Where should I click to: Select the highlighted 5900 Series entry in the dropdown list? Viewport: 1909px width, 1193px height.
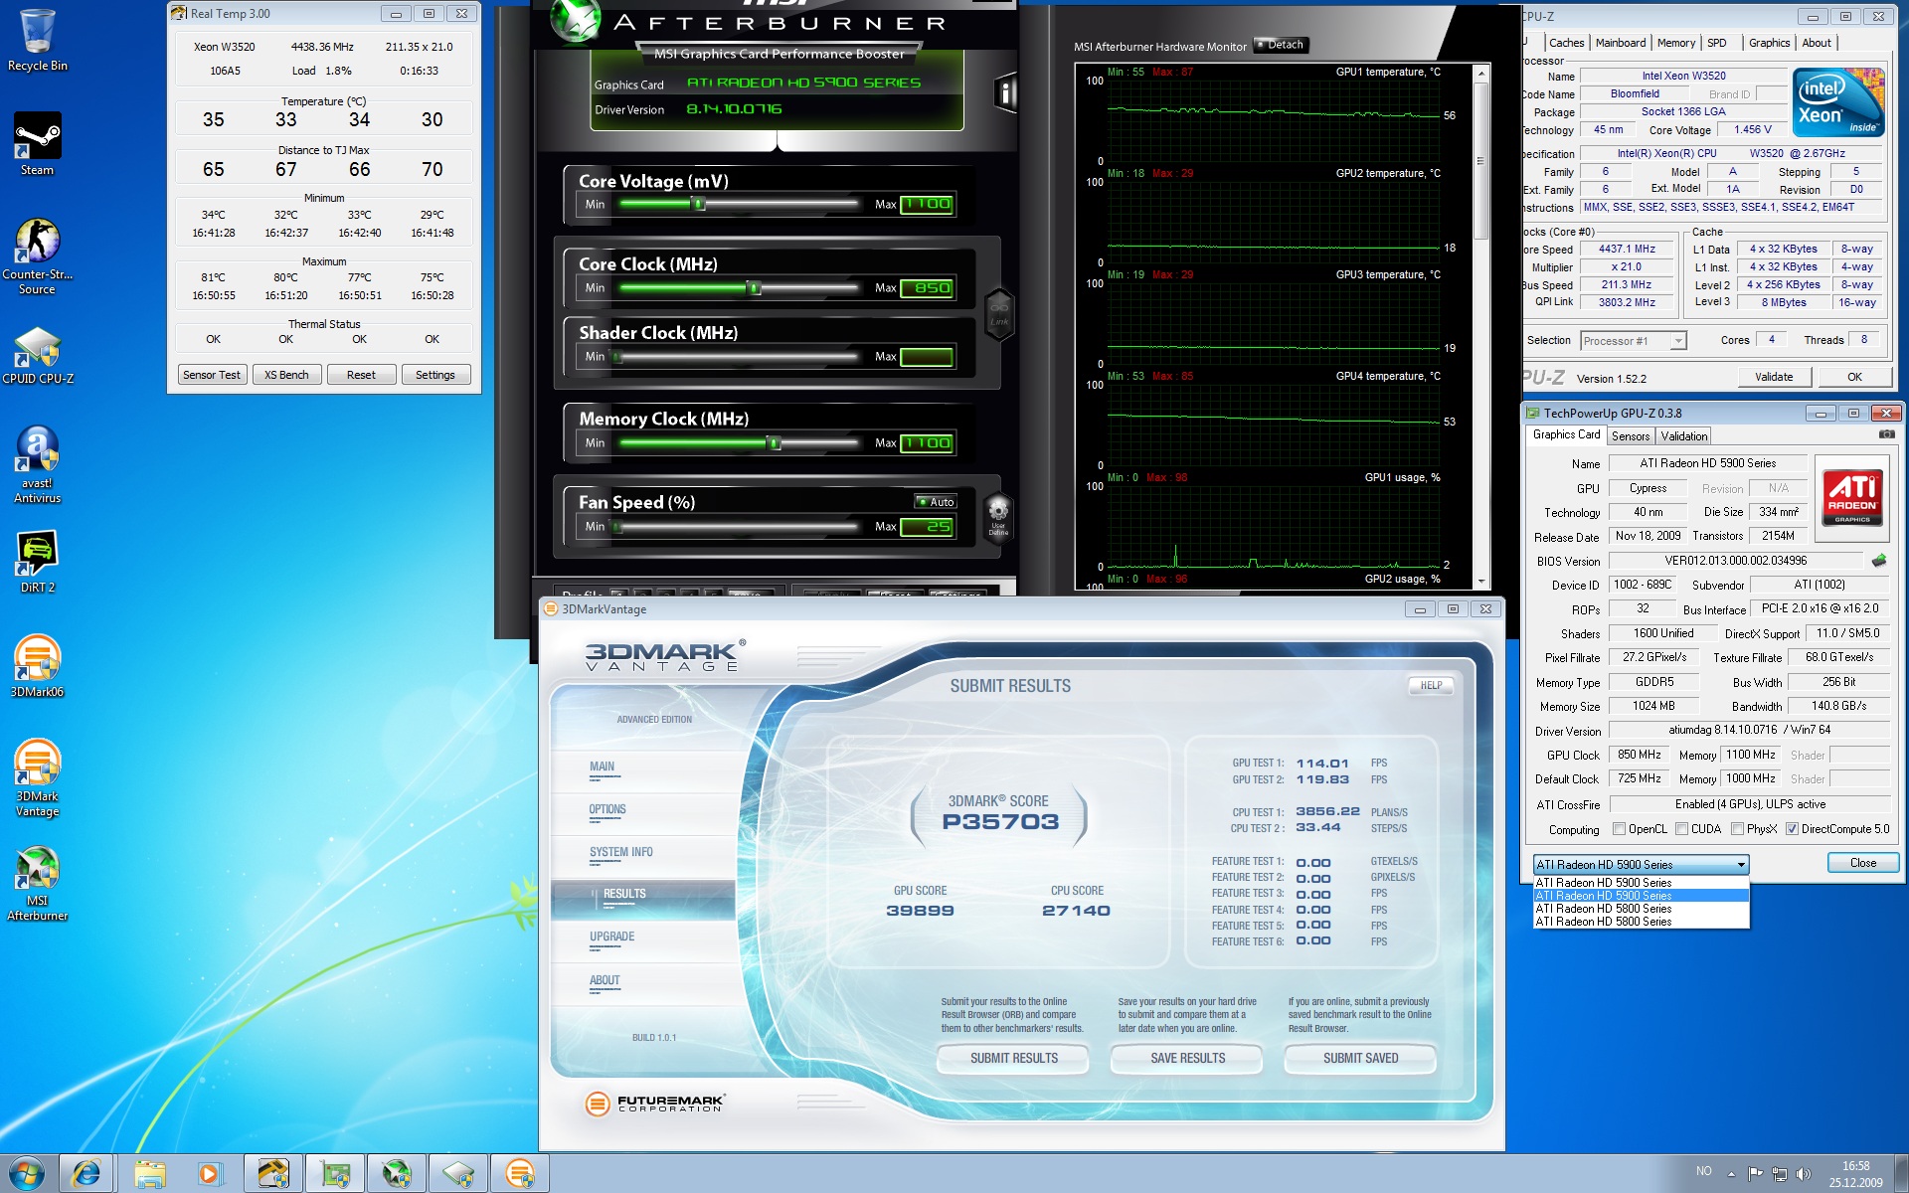click(x=1642, y=896)
